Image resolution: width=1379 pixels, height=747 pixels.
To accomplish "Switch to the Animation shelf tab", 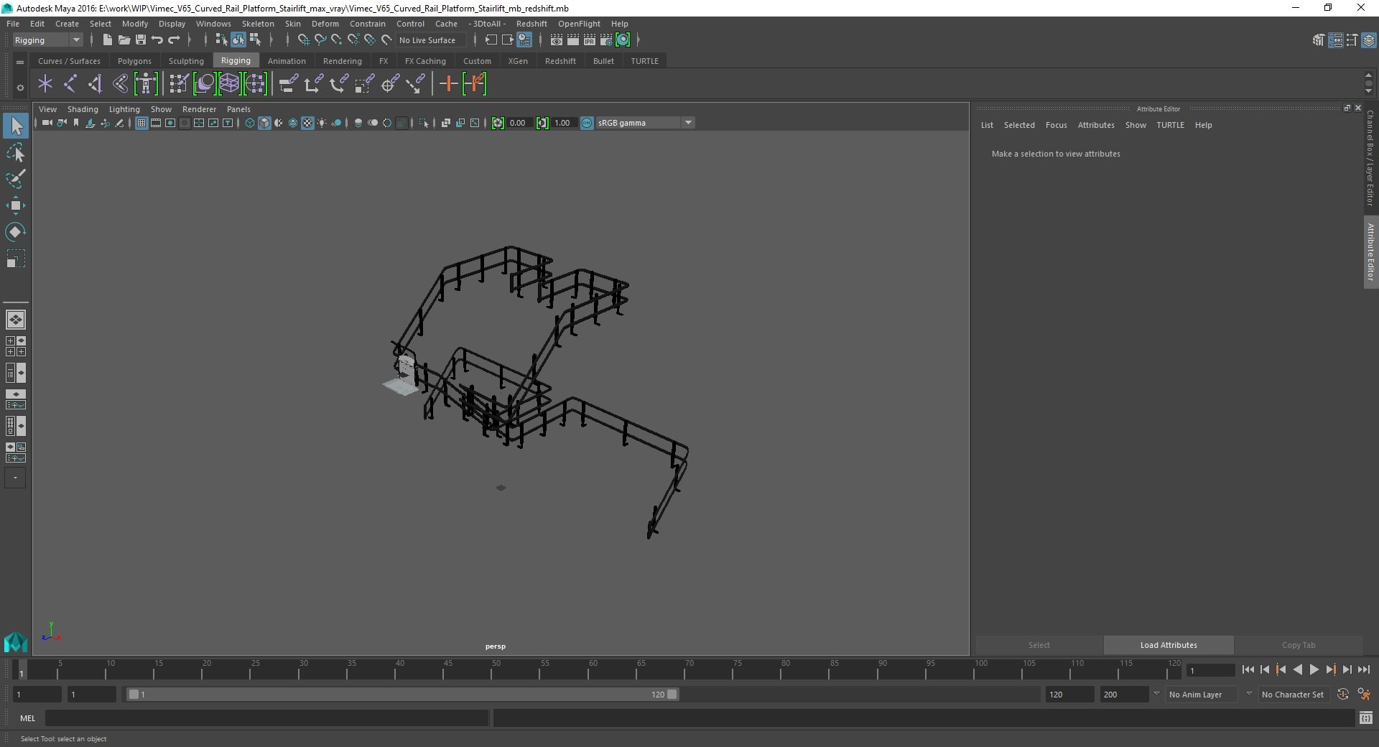I will [287, 61].
